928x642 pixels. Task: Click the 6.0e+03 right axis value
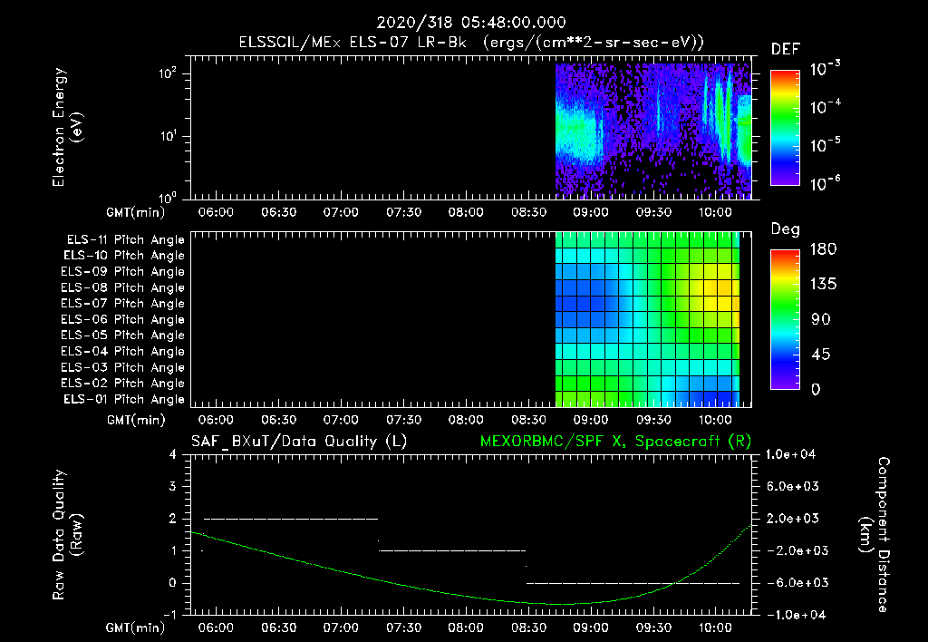[792, 486]
